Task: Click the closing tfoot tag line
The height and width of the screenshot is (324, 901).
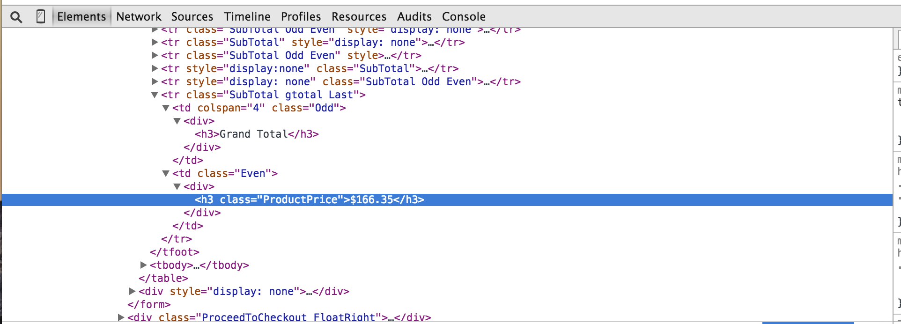Action: pos(175,252)
